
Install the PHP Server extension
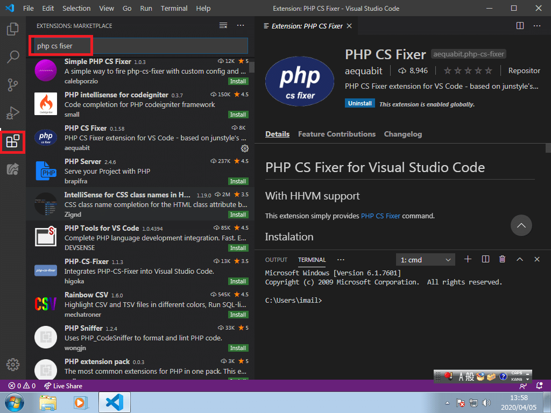pos(238,181)
